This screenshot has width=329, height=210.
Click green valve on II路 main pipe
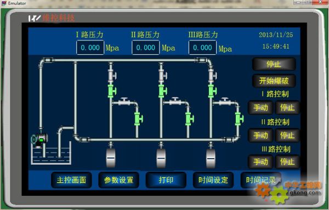coord(162,91)
